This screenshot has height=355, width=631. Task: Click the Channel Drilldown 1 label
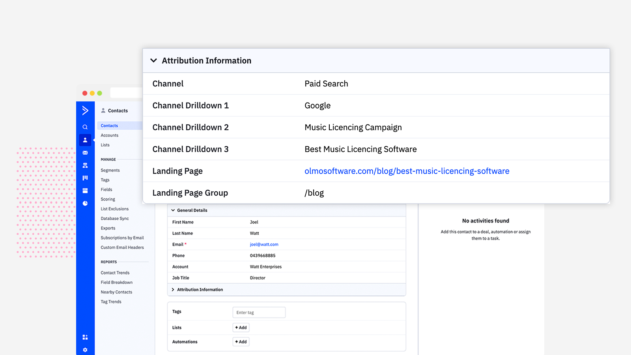coord(190,105)
